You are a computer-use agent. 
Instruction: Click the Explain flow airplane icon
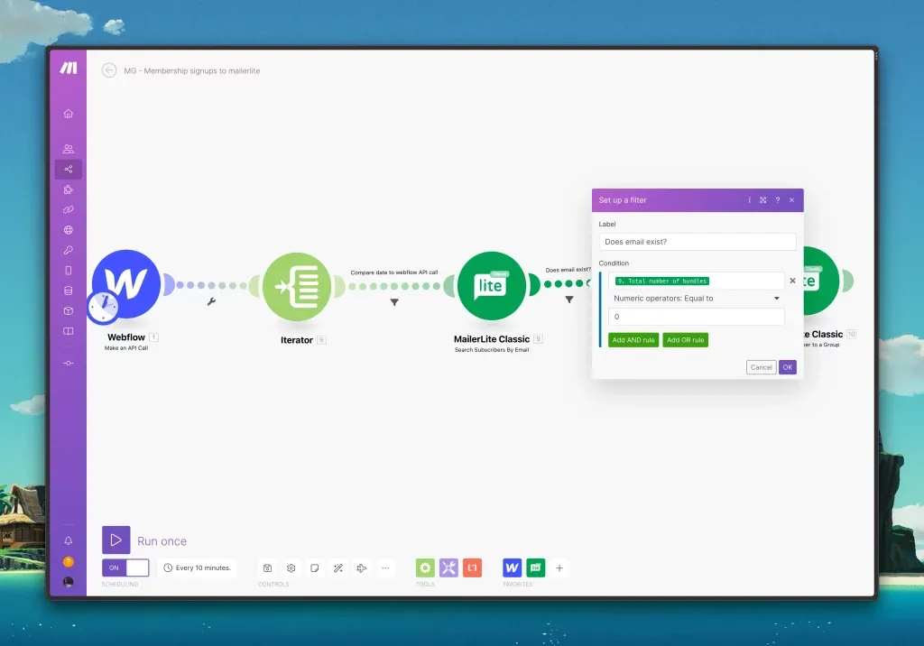362,568
